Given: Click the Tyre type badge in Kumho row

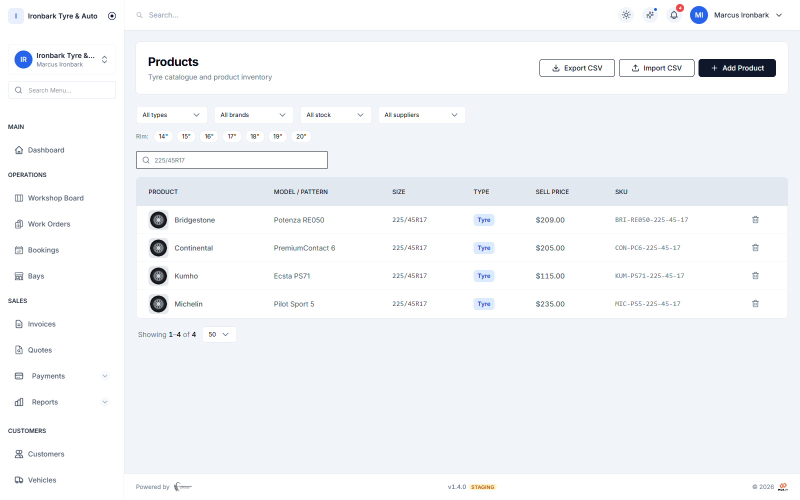Looking at the screenshot, I should [x=484, y=276].
